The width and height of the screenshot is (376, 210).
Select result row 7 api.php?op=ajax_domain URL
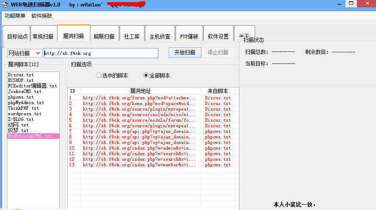tap(139, 131)
